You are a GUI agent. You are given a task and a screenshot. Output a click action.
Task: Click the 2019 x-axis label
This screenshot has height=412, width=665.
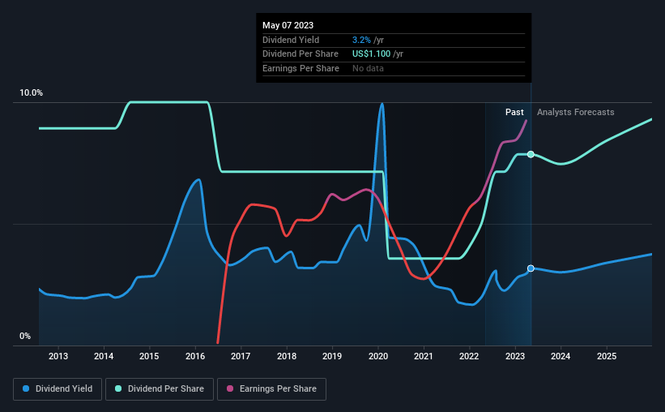pos(332,356)
